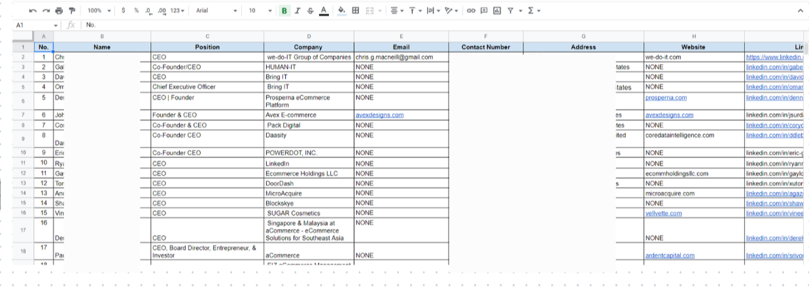Click the Insert comment icon
This screenshot has width=809, height=293.
click(x=484, y=10)
